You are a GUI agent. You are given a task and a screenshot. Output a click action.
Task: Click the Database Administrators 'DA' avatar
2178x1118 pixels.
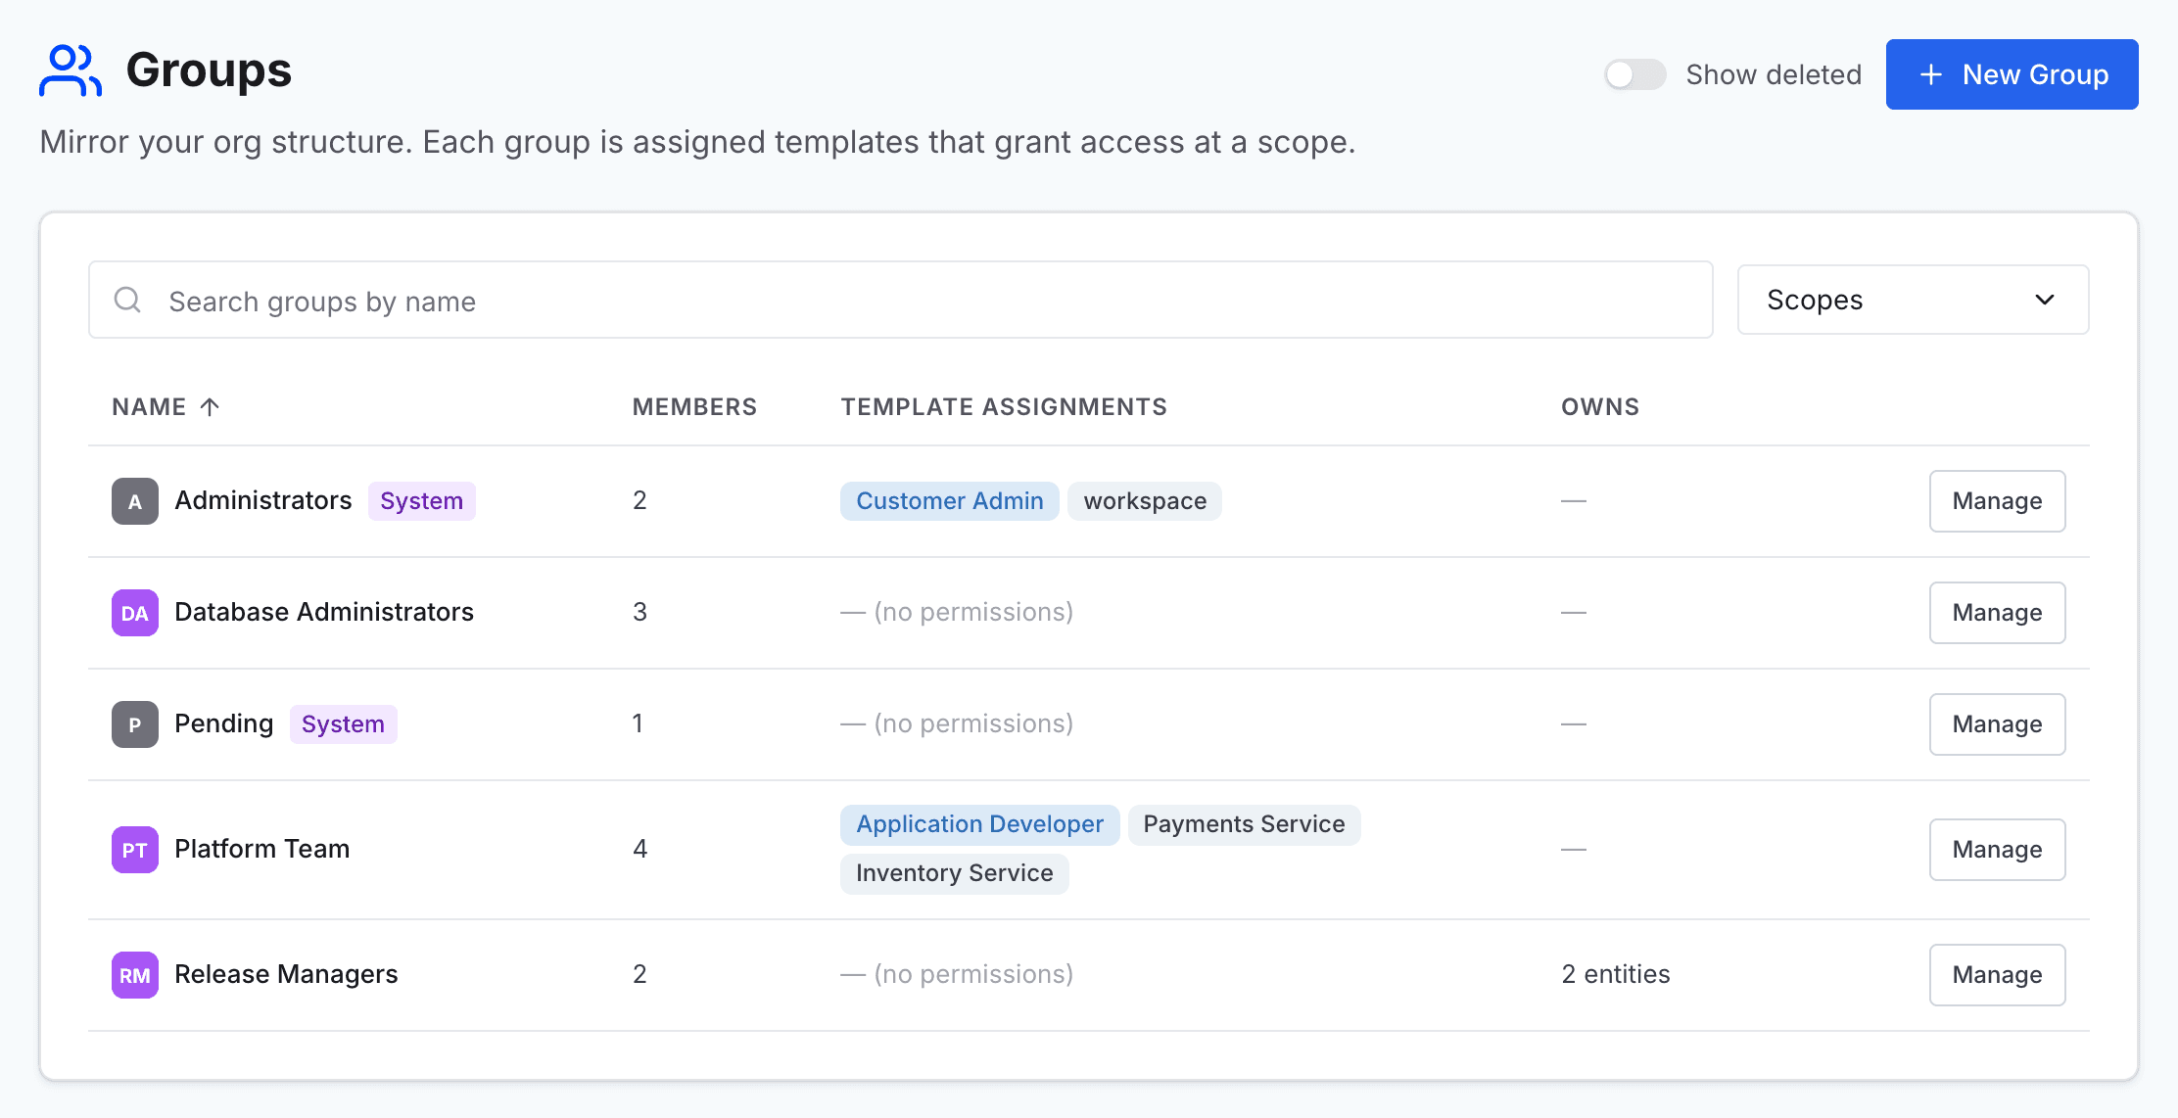[x=135, y=613]
